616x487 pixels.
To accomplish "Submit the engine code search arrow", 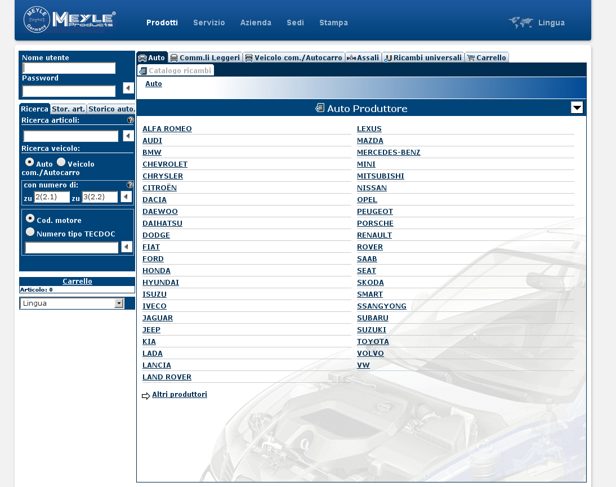I will coord(127,247).
